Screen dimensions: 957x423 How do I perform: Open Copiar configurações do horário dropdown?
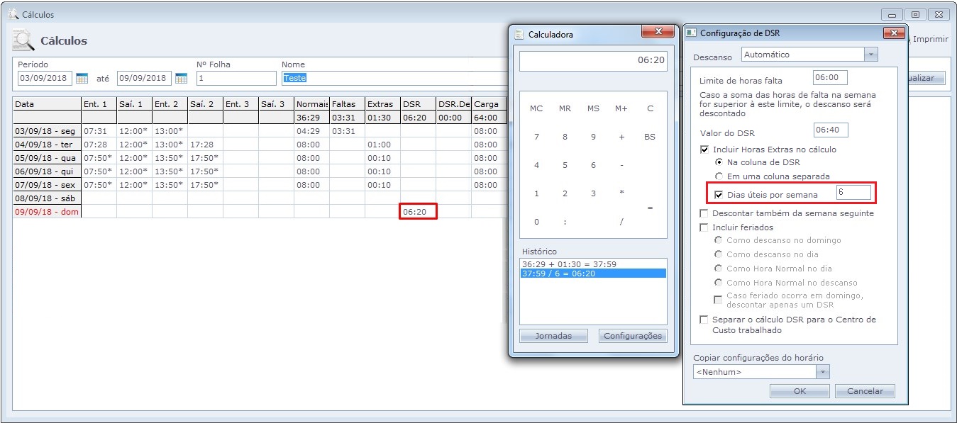tap(822, 372)
